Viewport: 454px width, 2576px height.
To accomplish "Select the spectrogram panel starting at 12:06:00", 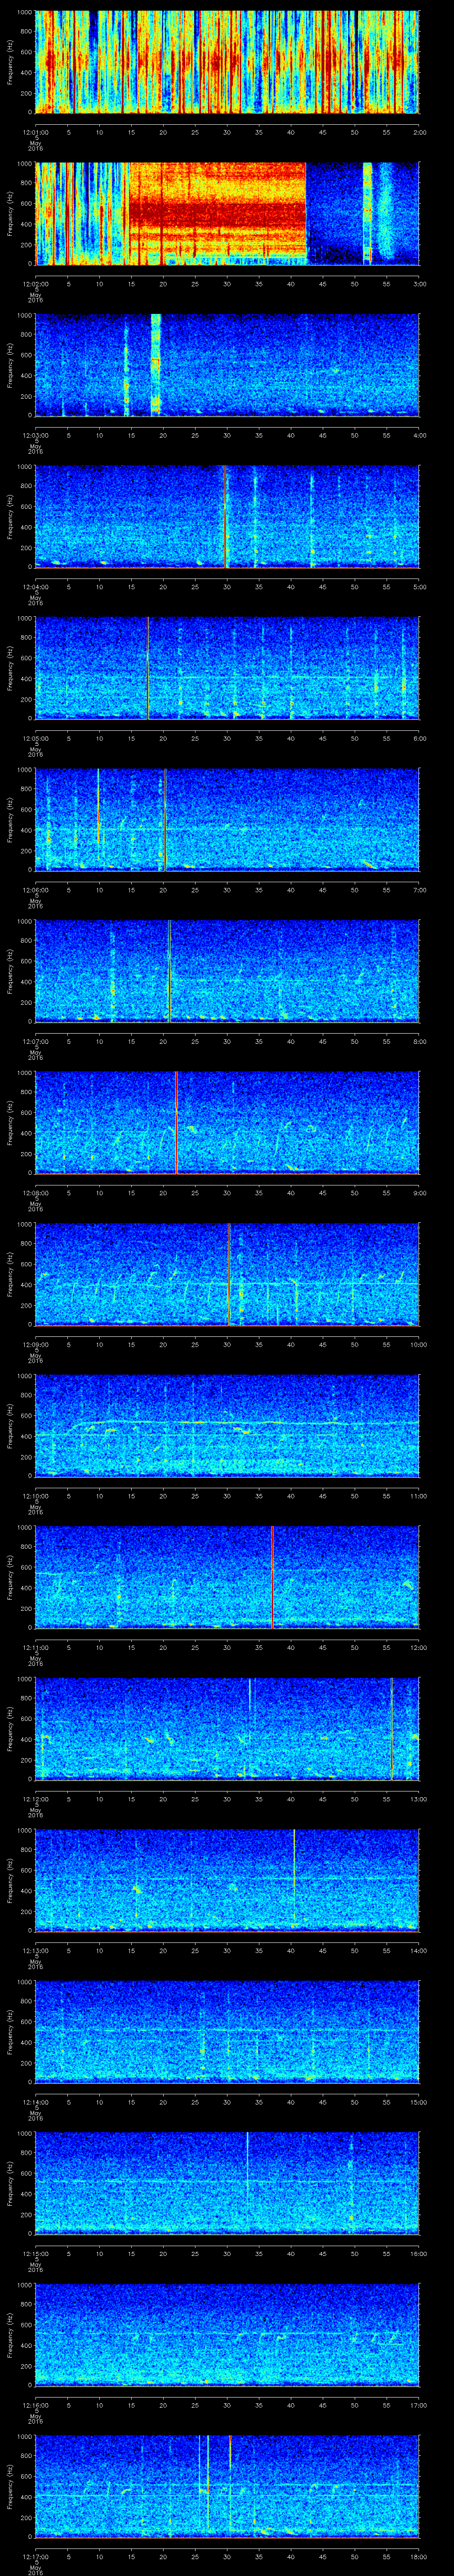I will click(x=227, y=820).
